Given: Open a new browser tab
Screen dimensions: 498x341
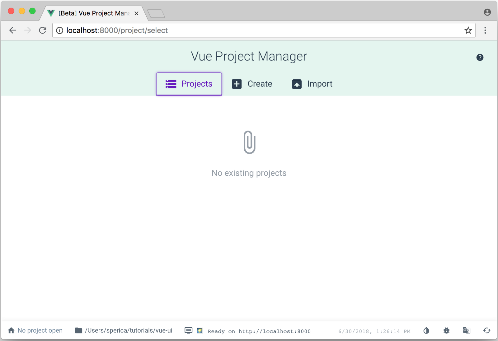Looking at the screenshot, I should pyautogui.click(x=156, y=14).
